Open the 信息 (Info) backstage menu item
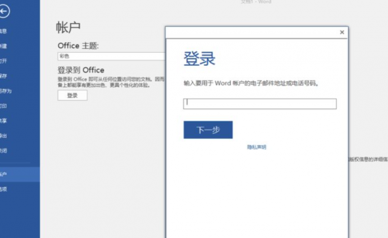This screenshot has height=238, width=388. [3, 31]
